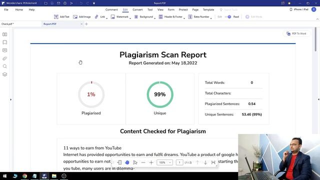Zoom in with the plus button
This screenshot has width=320, height=180.
[151, 162]
